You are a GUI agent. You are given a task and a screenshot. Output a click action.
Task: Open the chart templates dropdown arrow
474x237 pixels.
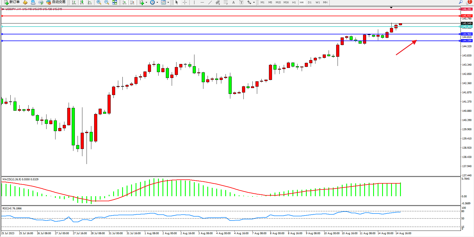[x=168, y=3]
